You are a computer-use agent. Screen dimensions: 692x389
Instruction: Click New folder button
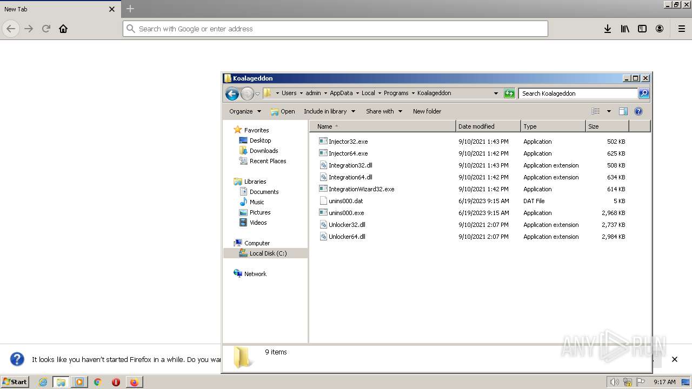[x=427, y=111]
